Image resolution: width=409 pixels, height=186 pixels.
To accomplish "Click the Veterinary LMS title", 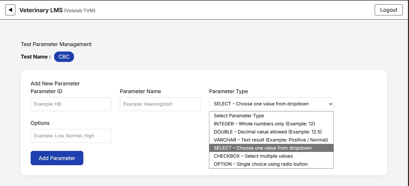I will click(x=41, y=10).
